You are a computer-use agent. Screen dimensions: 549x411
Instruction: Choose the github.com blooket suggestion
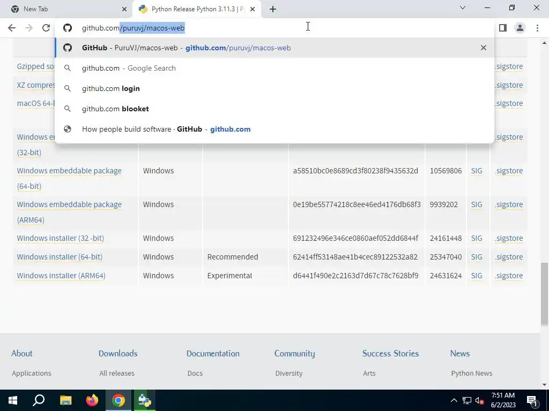[x=274, y=109]
